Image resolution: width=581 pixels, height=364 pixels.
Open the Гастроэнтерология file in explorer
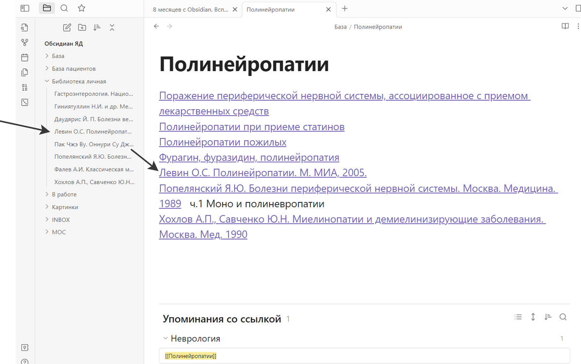[x=93, y=93]
